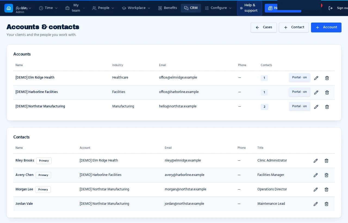Toggle portal for Harborline Facilities
Screen dimensions: 348x223
pyautogui.click(x=299, y=92)
